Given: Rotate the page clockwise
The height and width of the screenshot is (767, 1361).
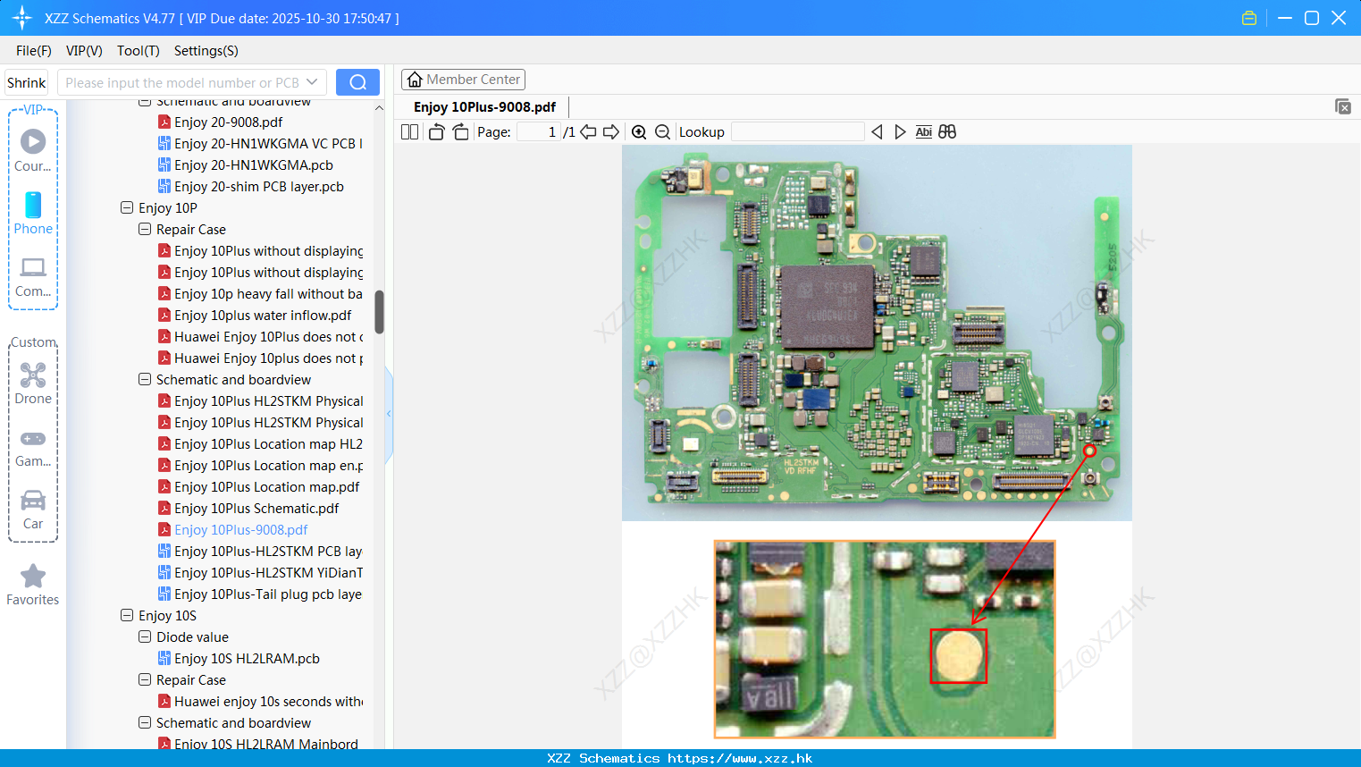Looking at the screenshot, I should pos(460,132).
